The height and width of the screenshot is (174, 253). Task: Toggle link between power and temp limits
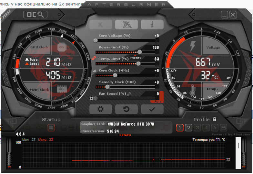[94, 58]
